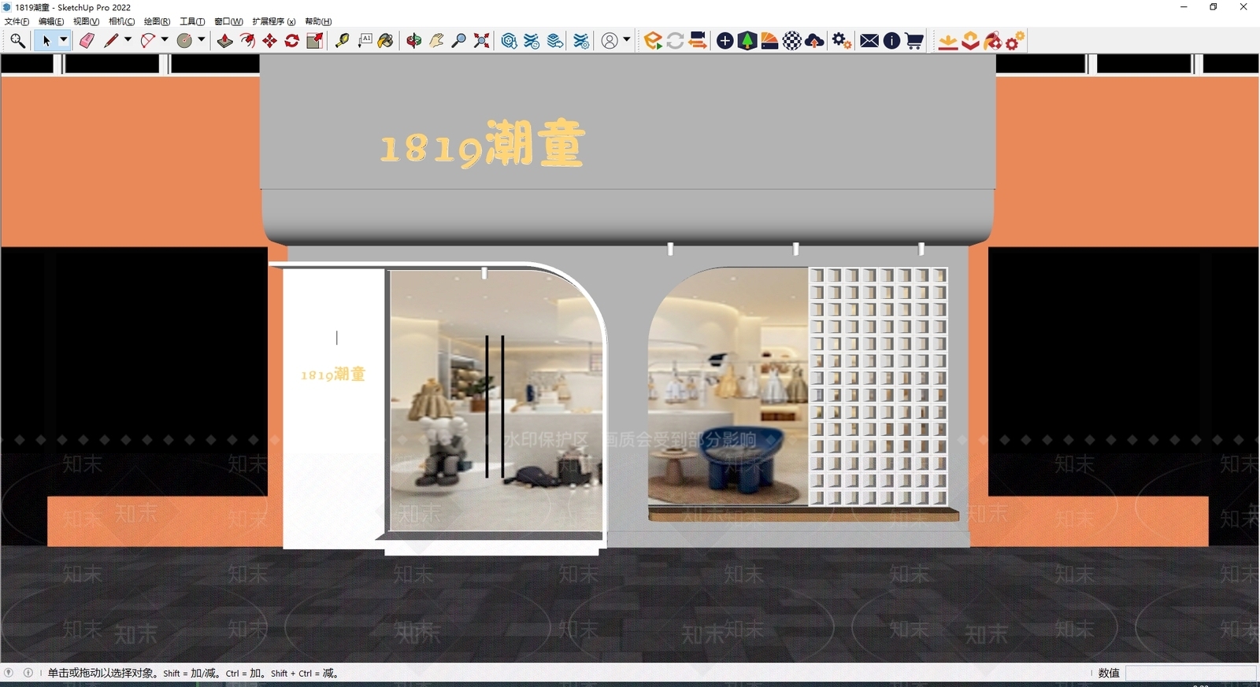This screenshot has width=1260, height=687.
Task: Select the Rotate tool
Action: click(x=291, y=41)
